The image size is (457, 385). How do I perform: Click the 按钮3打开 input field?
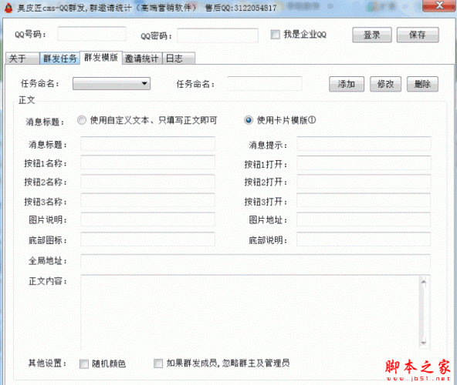pyautogui.click(x=364, y=200)
